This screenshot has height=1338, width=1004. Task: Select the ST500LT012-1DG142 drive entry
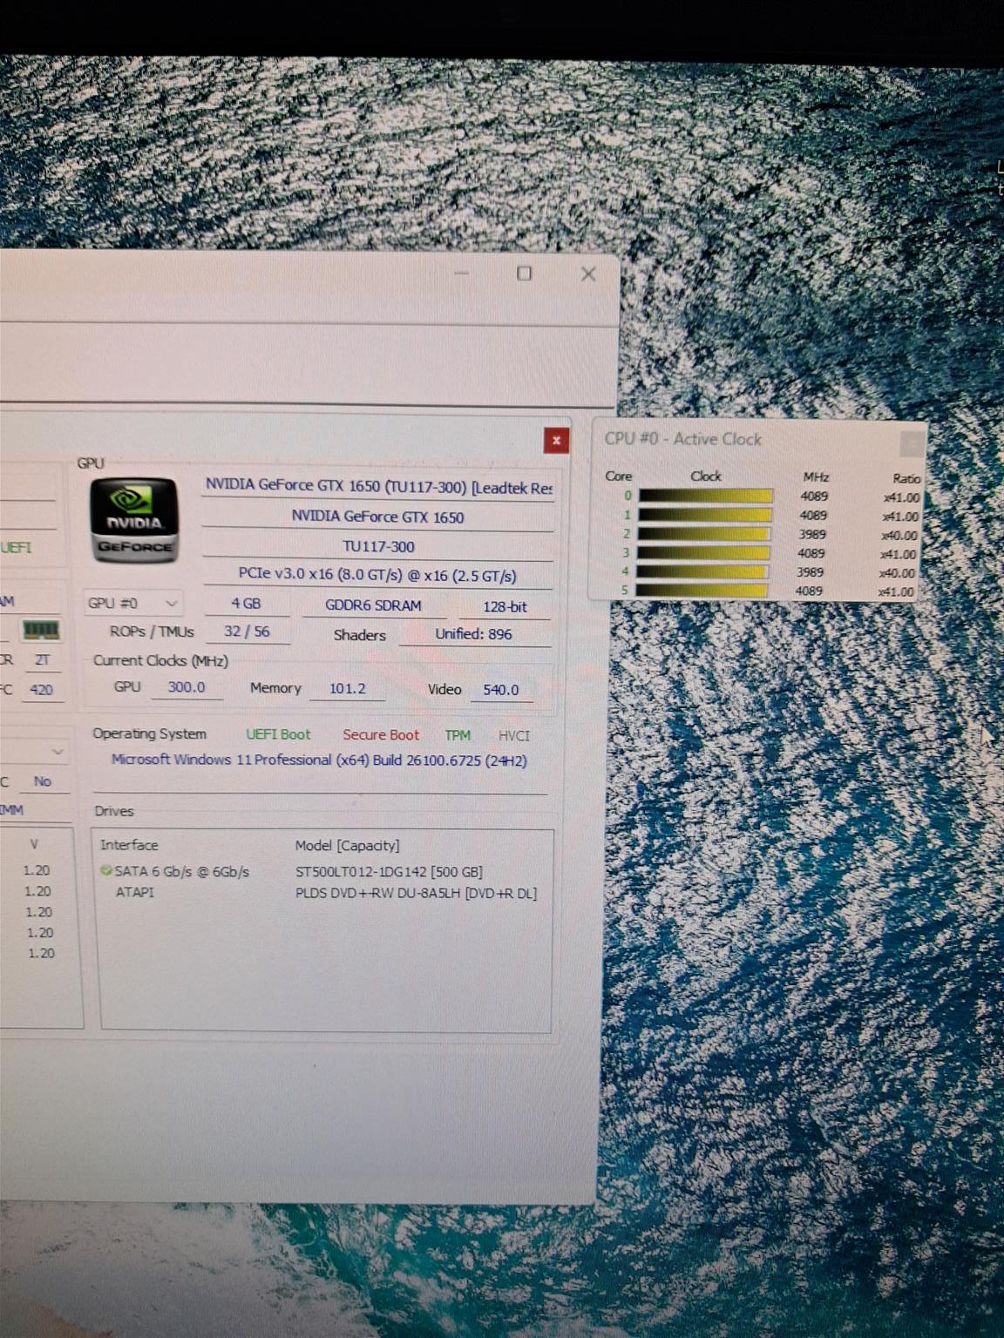(x=389, y=872)
